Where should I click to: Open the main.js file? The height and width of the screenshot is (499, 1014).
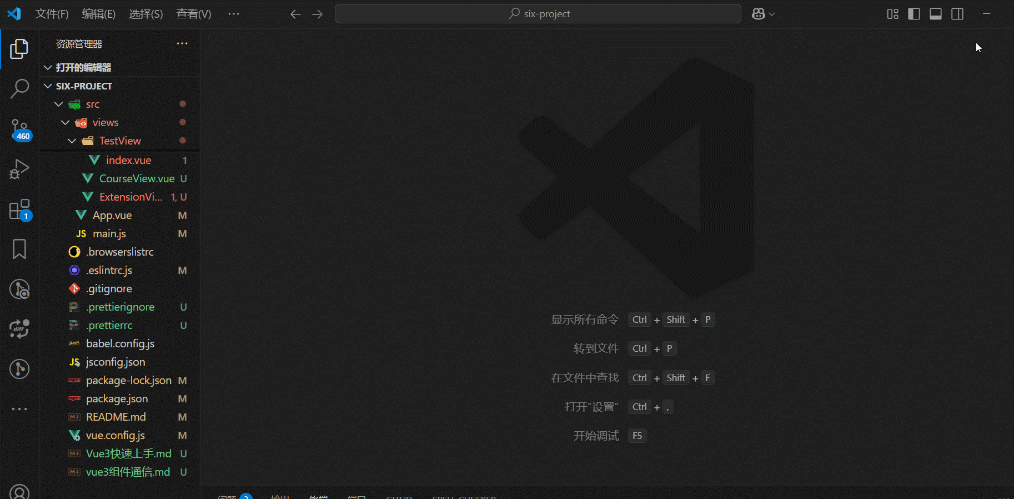tap(120, 233)
